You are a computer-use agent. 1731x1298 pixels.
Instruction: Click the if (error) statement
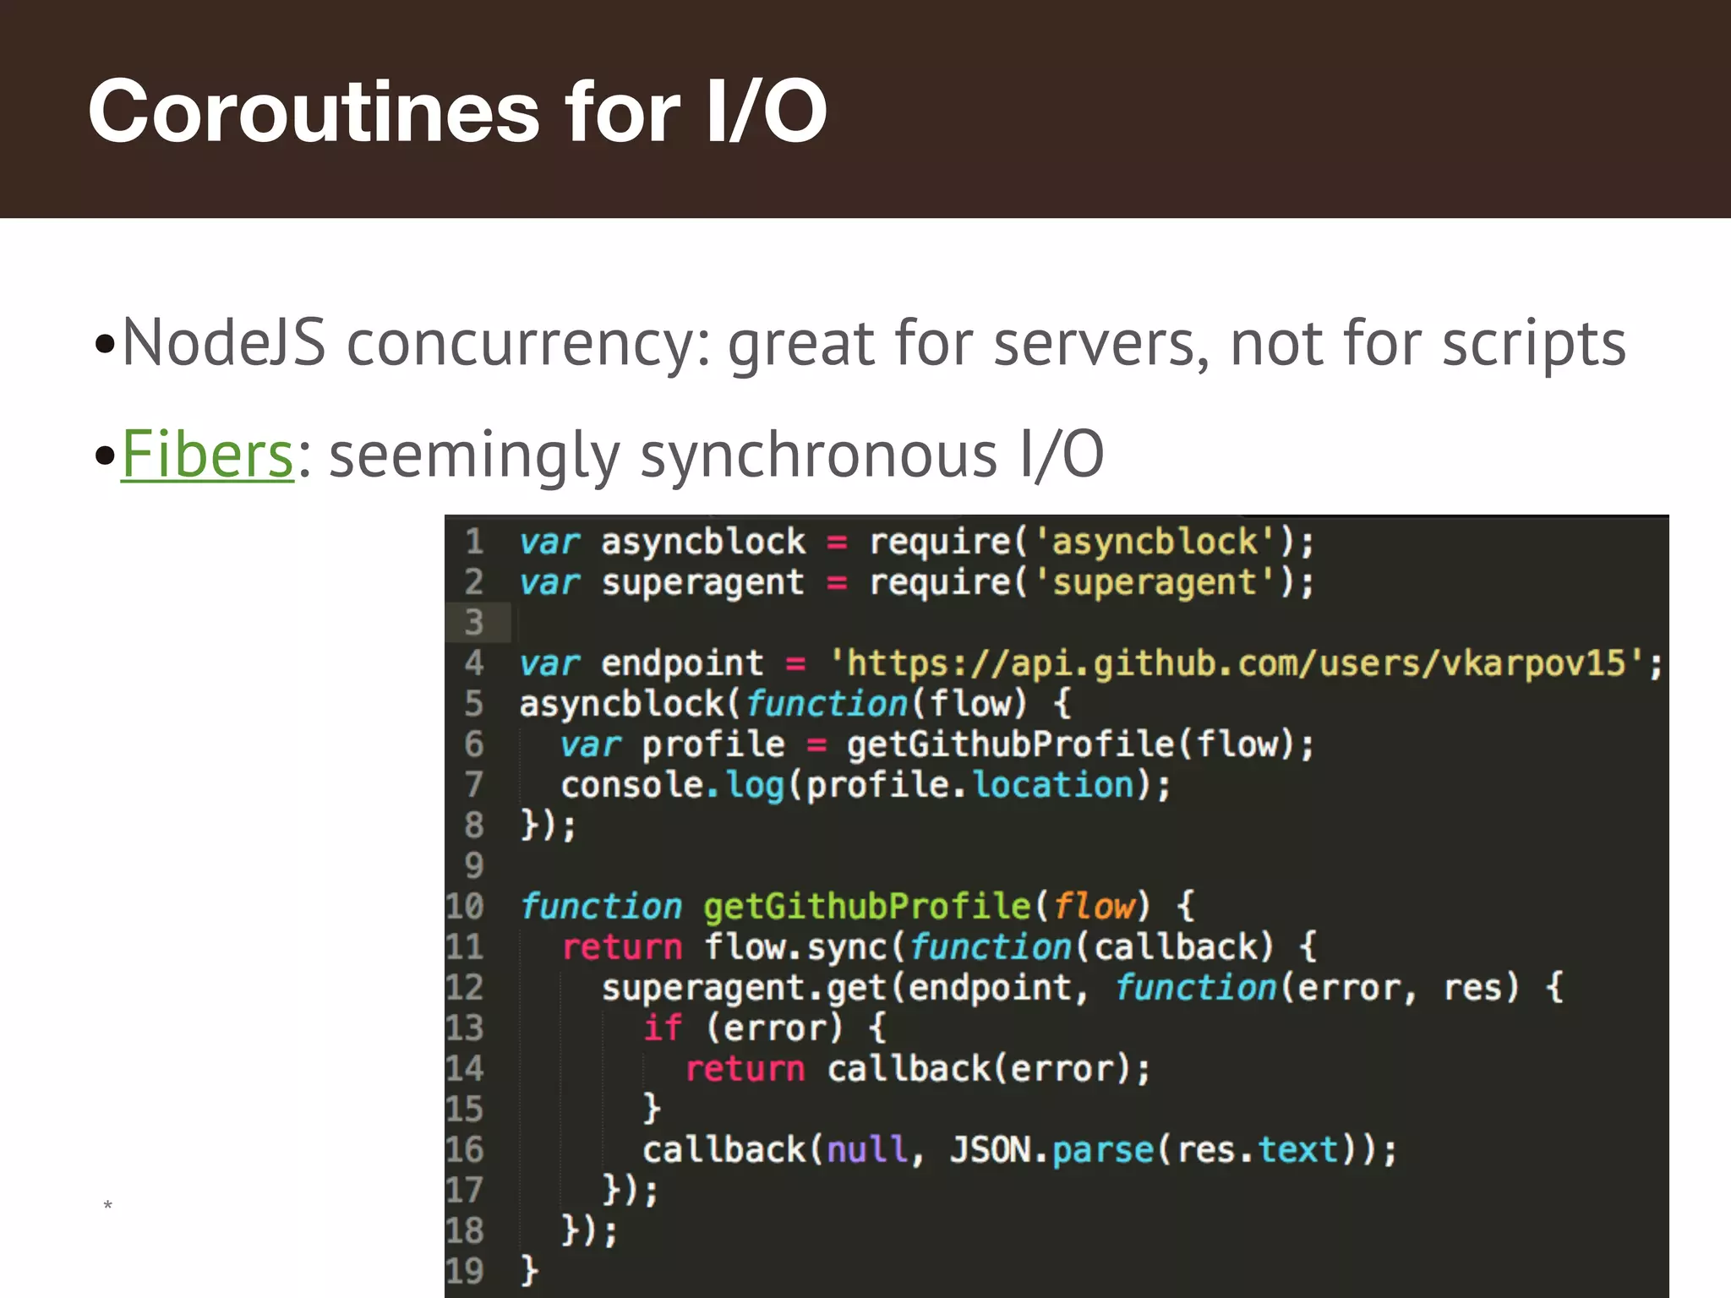click(744, 1028)
